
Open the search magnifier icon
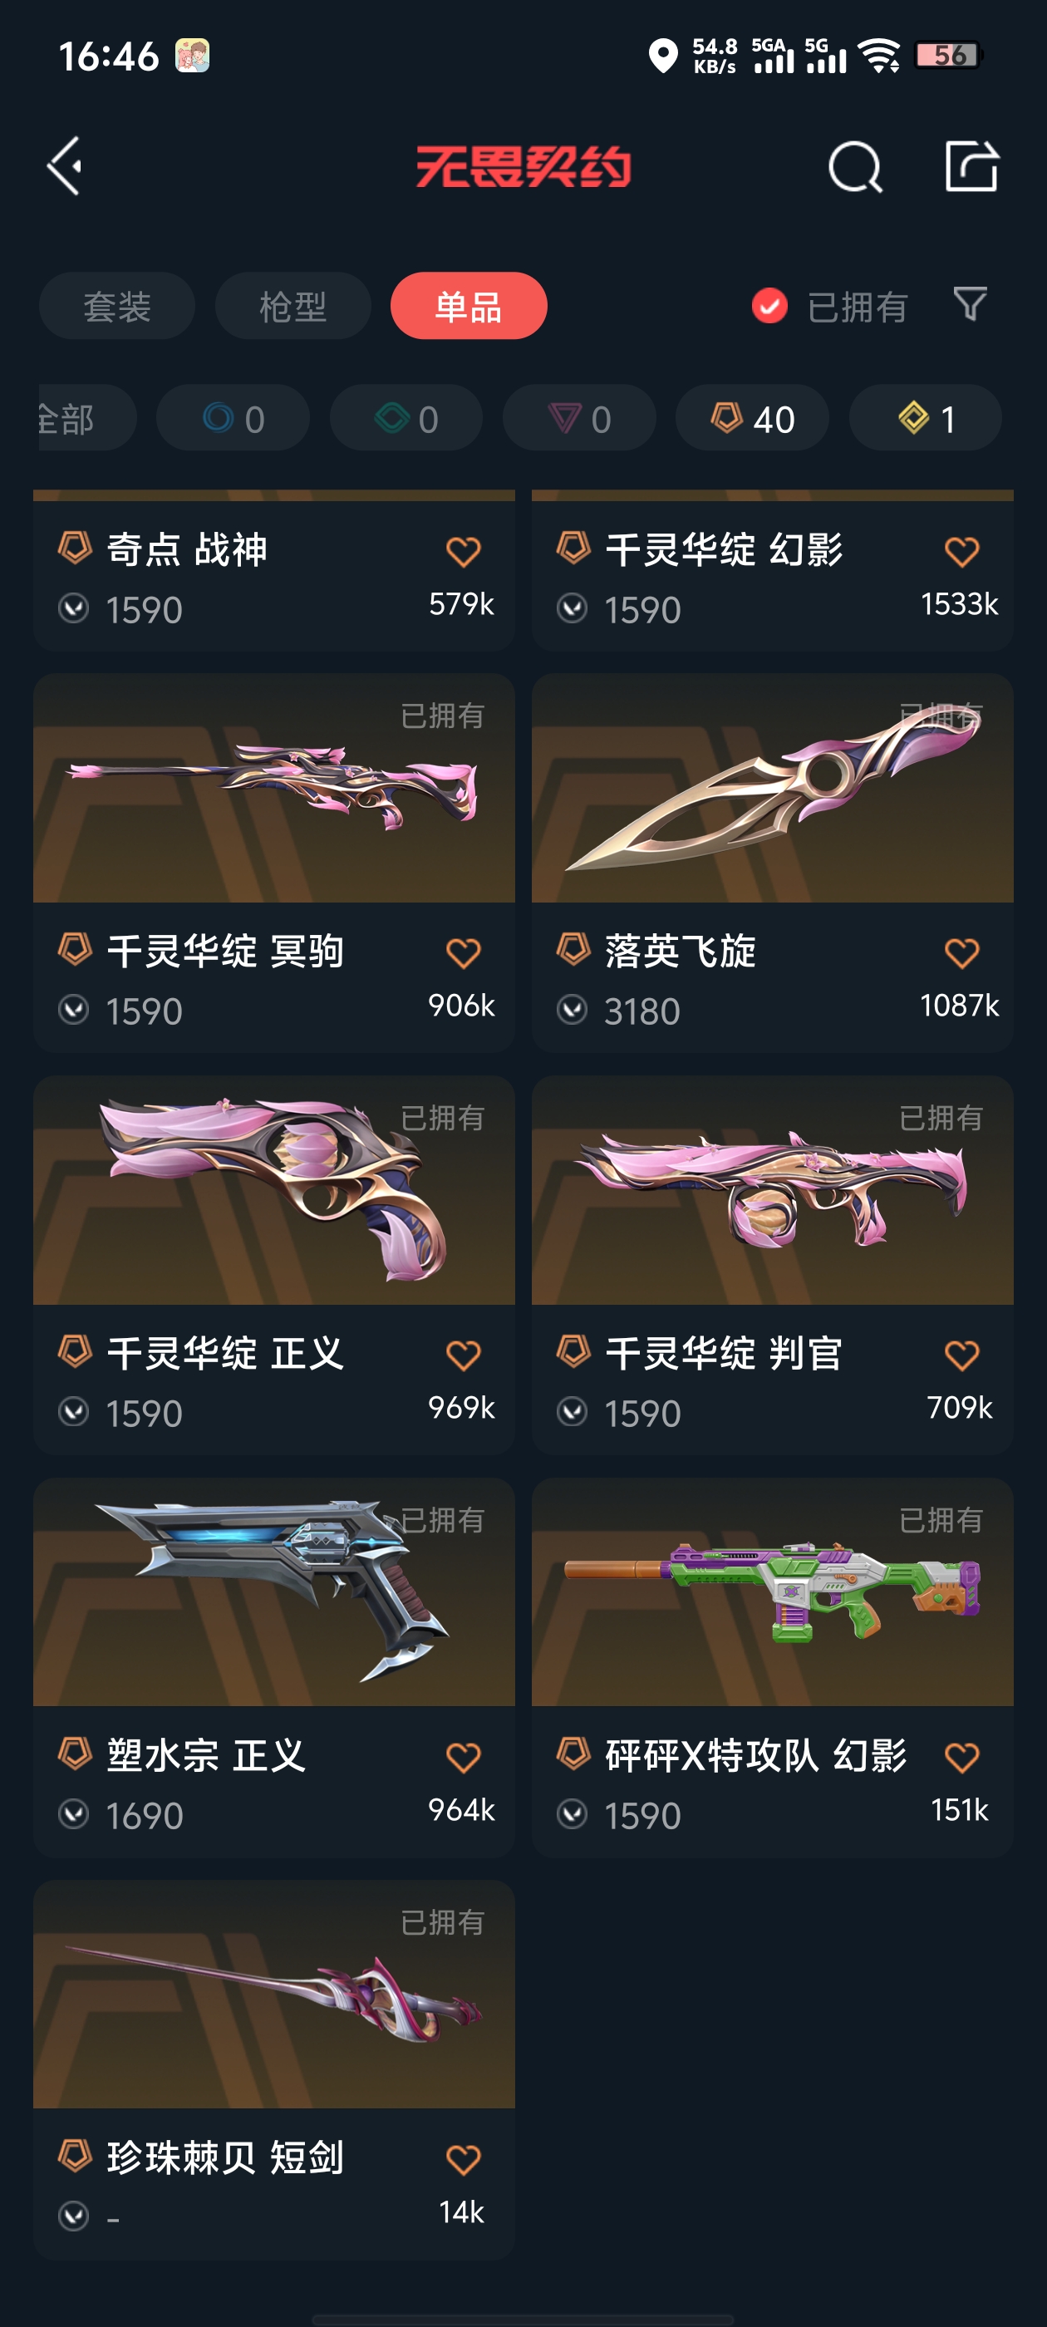pos(854,167)
